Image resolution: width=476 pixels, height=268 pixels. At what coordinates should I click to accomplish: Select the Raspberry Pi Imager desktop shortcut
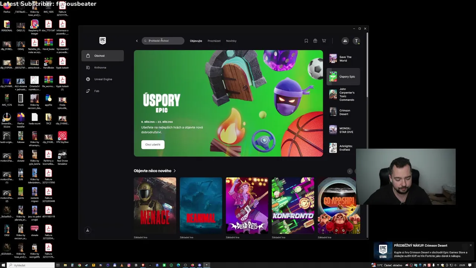(x=35, y=27)
